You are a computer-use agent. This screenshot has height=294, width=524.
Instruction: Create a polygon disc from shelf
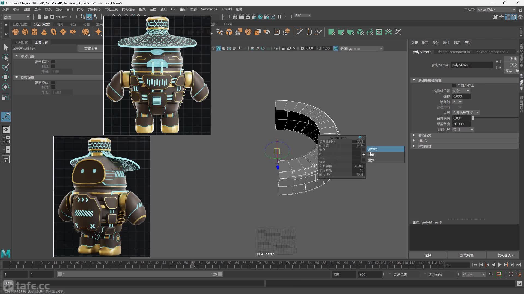pyautogui.click(x=73, y=32)
